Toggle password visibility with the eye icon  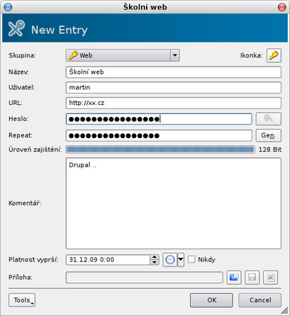269,119
